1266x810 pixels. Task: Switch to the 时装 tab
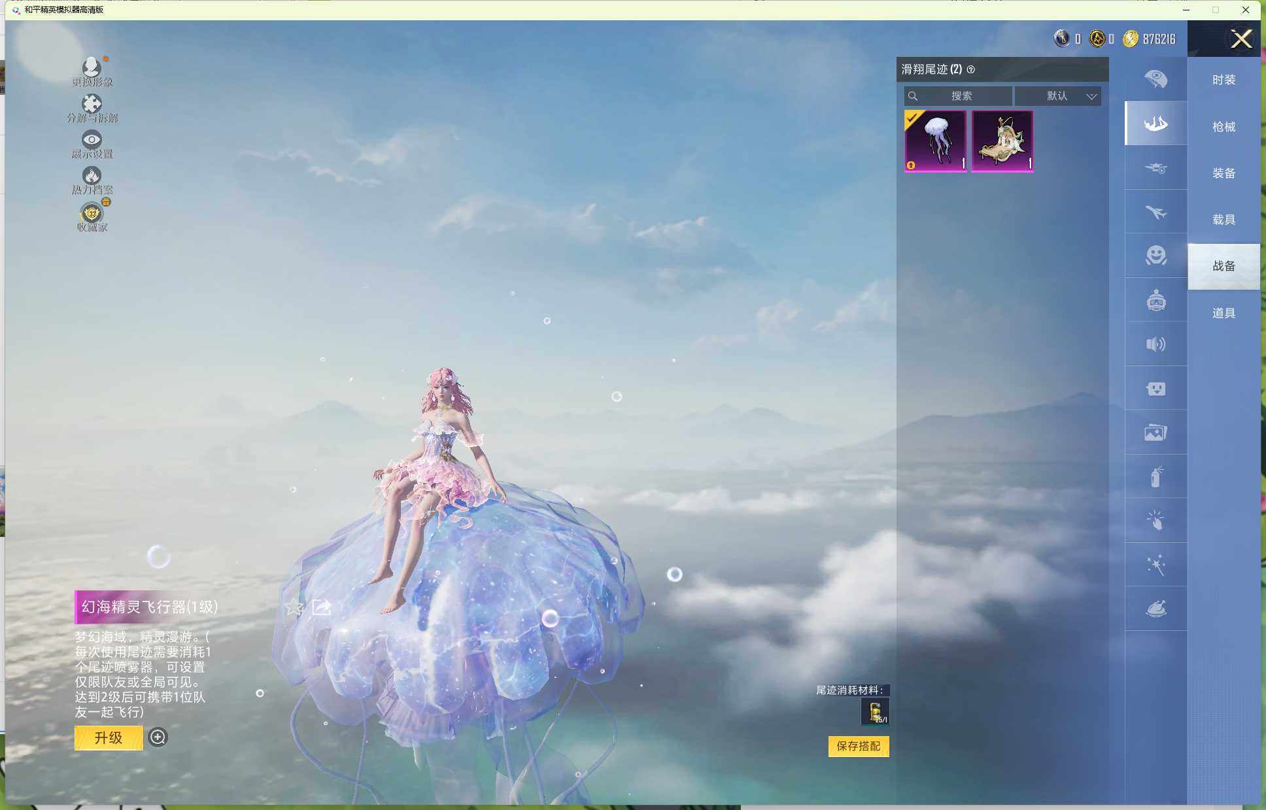tap(1223, 80)
